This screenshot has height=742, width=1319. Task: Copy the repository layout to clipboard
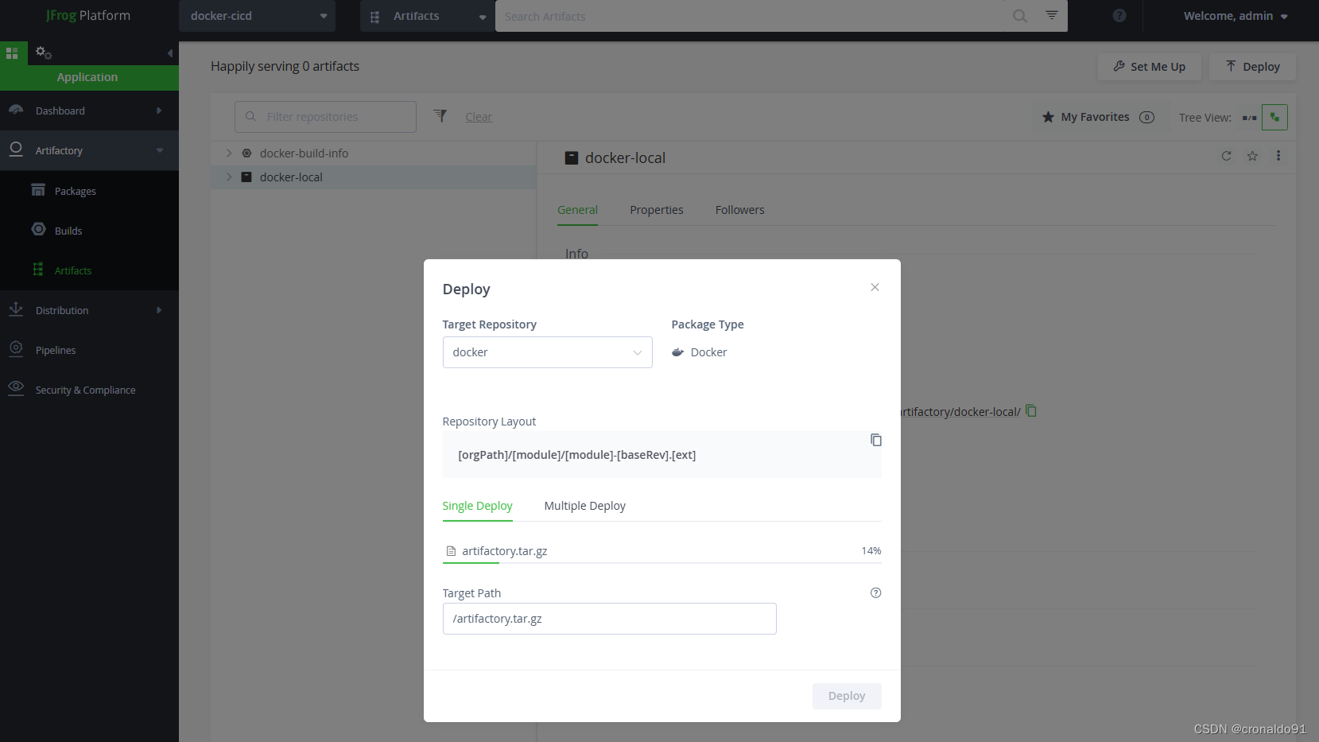click(x=875, y=440)
